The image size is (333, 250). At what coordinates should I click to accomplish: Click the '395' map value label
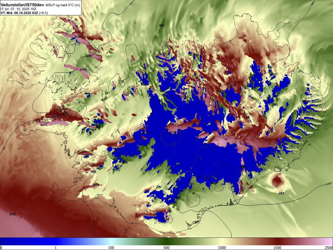click(275, 105)
